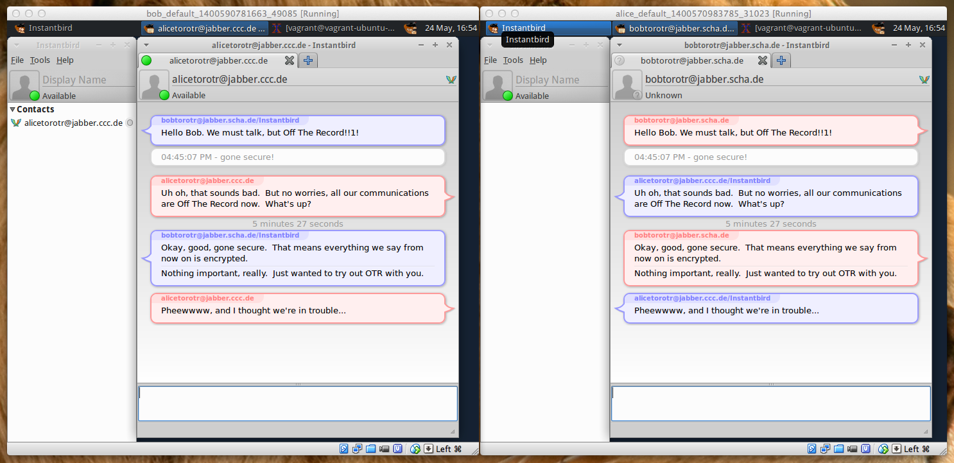Click protocol icon beside alicetorotr@jabber.ccc.de header
The image size is (954, 463).
point(451,80)
